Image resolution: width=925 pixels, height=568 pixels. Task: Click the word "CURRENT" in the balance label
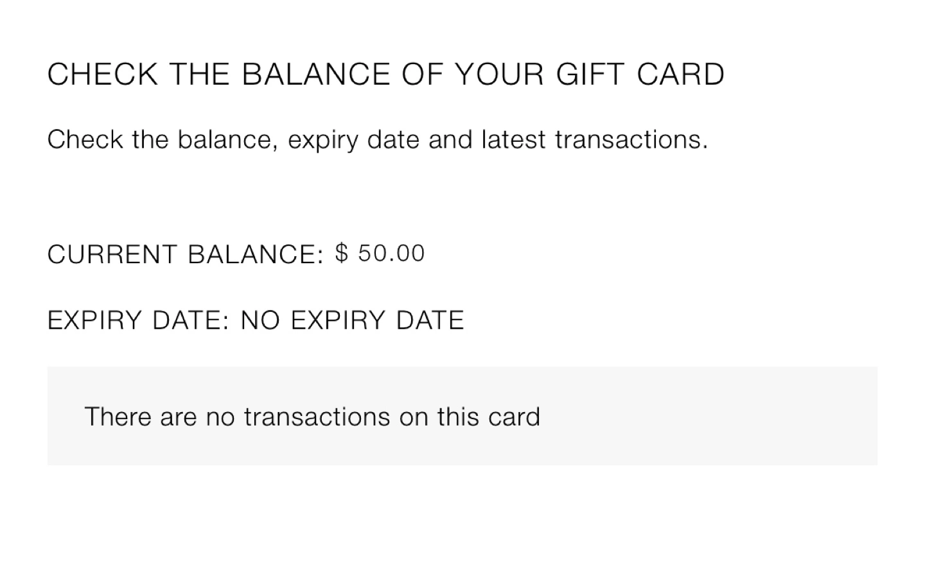[112, 254]
